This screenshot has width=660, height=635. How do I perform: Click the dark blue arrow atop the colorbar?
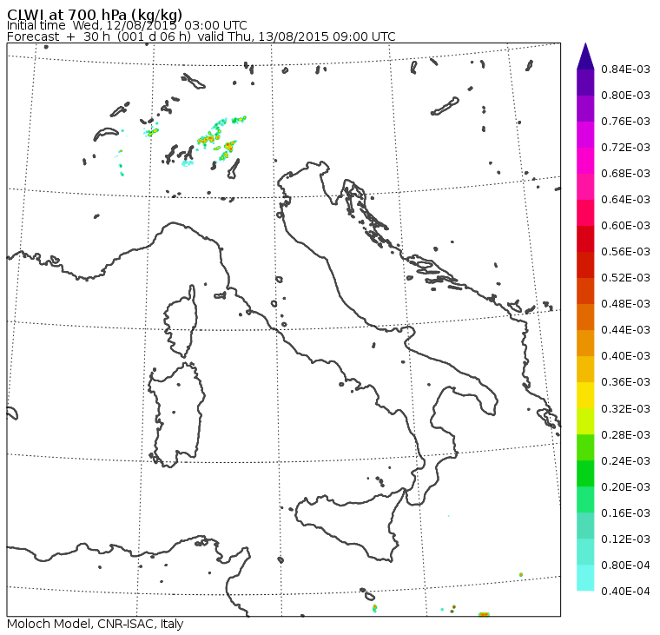pyautogui.click(x=585, y=56)
